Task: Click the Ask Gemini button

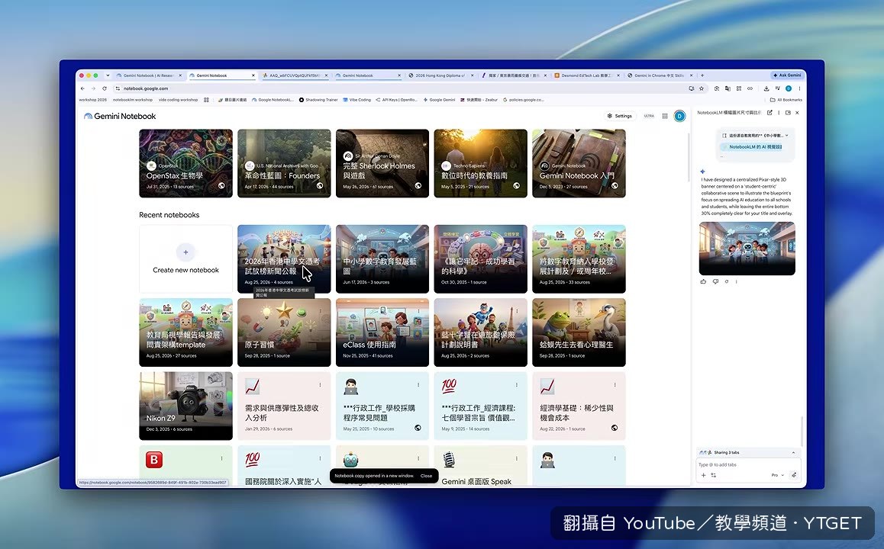Action: pos(787,75)
